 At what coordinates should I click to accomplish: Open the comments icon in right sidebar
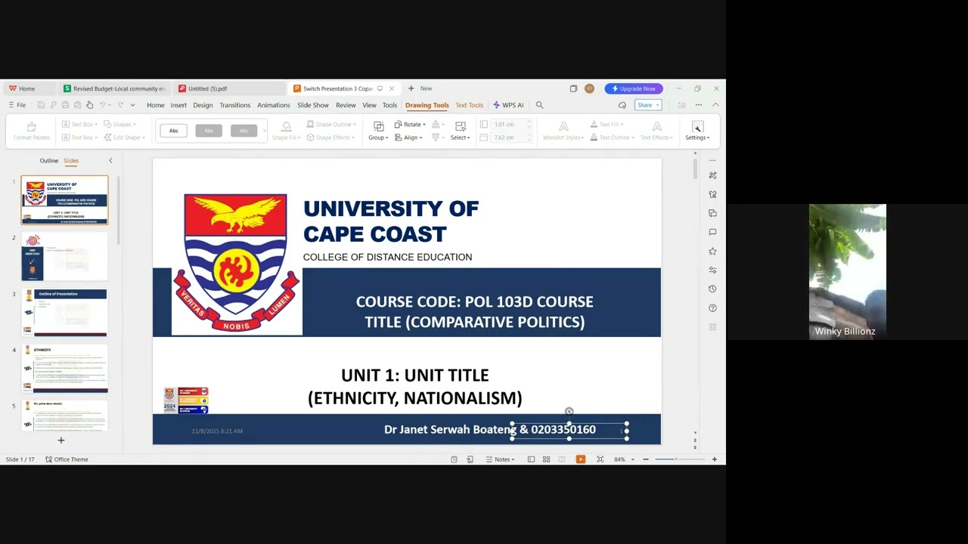click(712, 232)
